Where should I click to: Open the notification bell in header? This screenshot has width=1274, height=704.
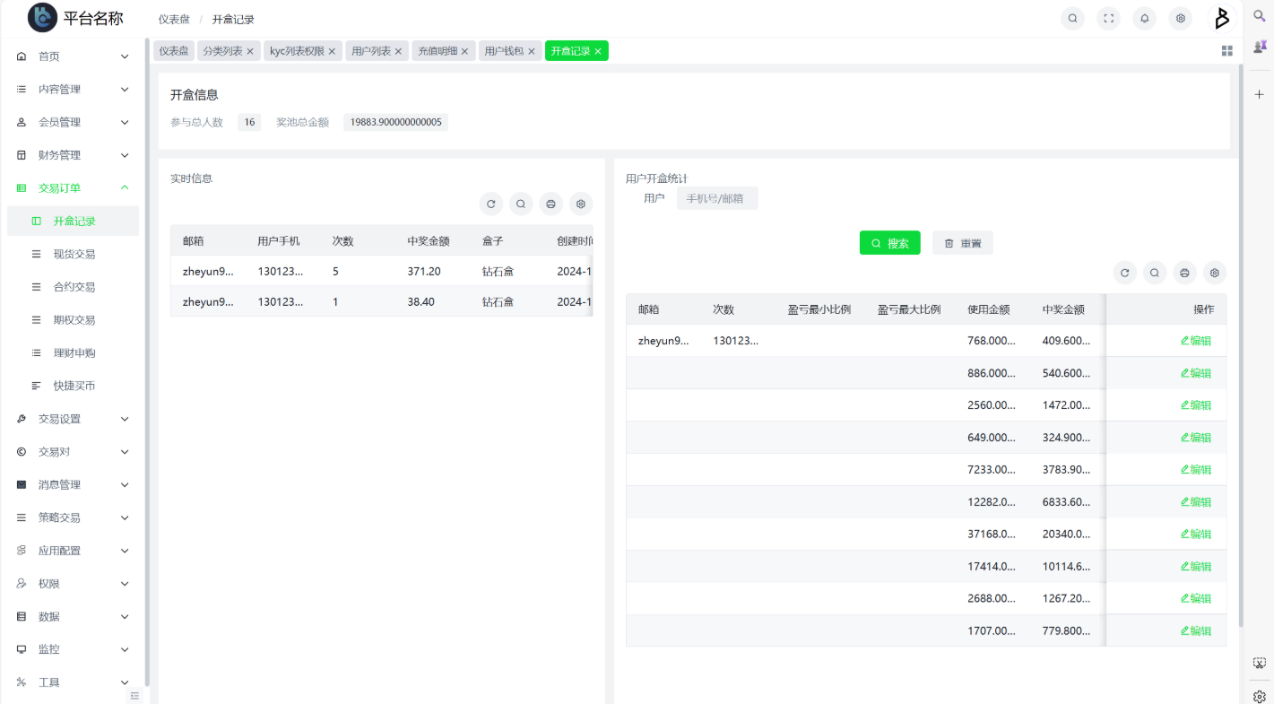tap(1145, 18)
